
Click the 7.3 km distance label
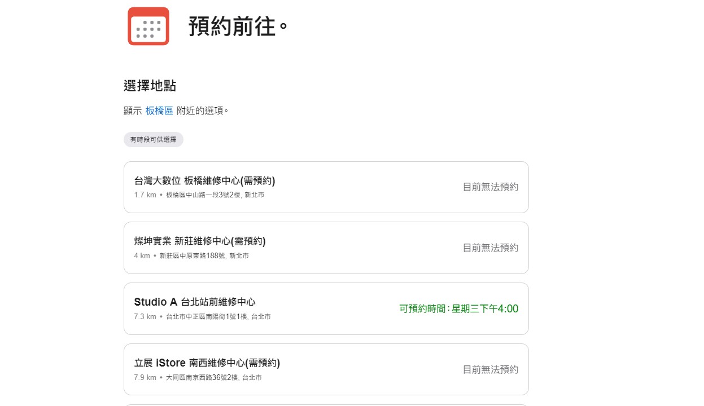(145, 317)
